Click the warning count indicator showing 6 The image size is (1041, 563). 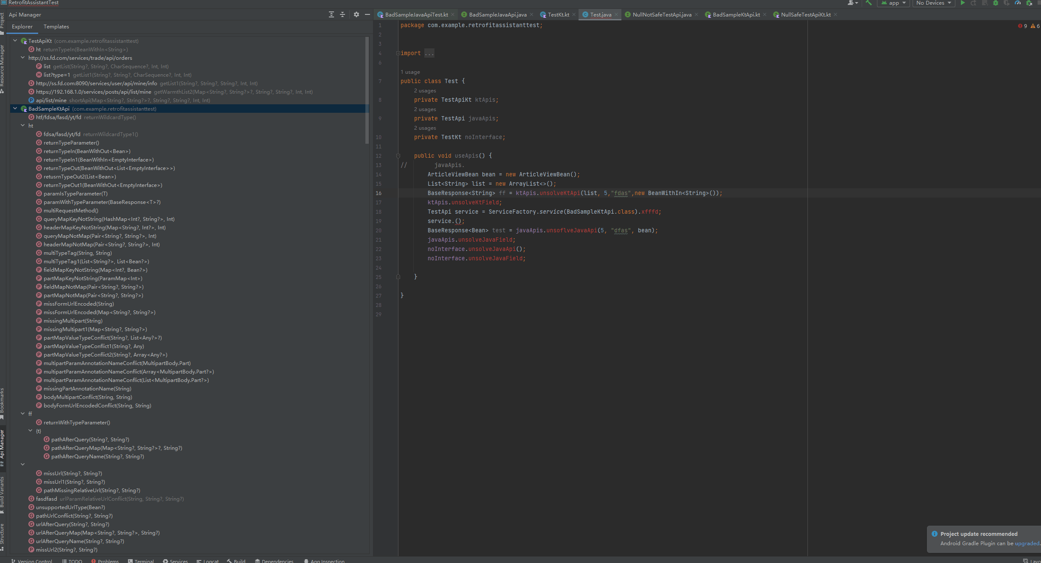[x=1035, y=26]
